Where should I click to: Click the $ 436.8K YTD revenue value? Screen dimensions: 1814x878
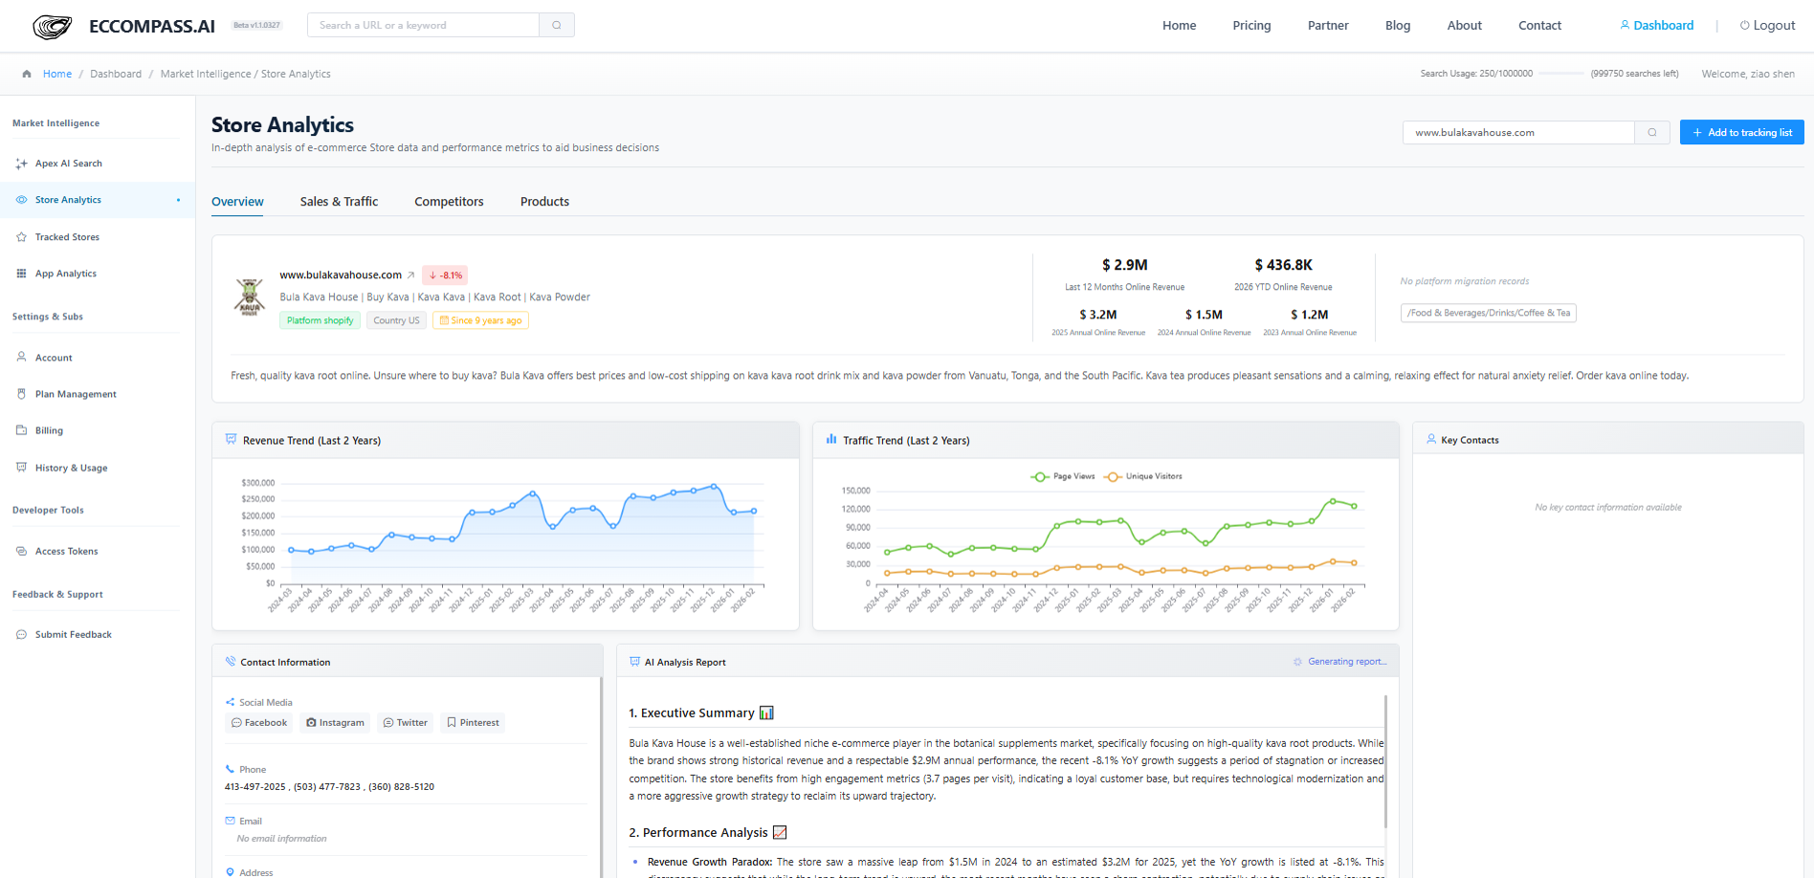pos(1283,265)
